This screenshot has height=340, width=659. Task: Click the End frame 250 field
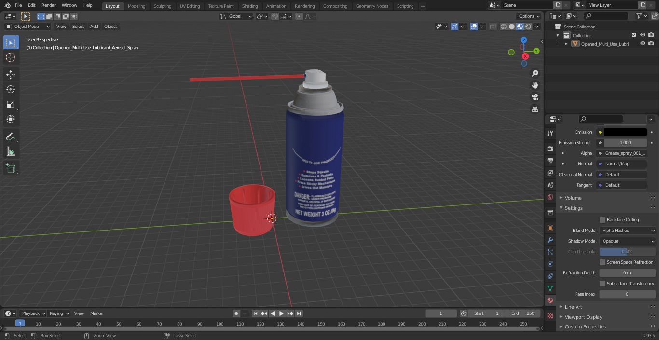pyautogui.click(x=523, y=313)
